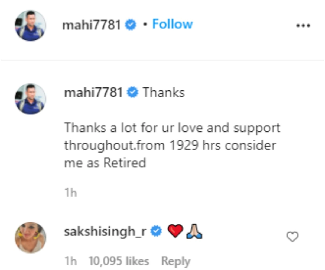Like sakshisingh_r's comment with the heart outline
Image resolution: width=325 pixels, height=270 pixels.
point(292,237)
